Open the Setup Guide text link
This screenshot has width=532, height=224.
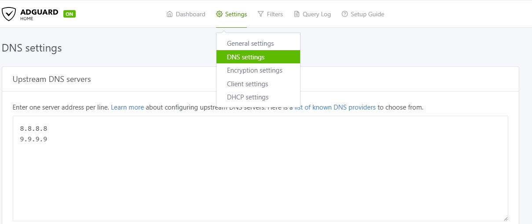coord(367,14)
